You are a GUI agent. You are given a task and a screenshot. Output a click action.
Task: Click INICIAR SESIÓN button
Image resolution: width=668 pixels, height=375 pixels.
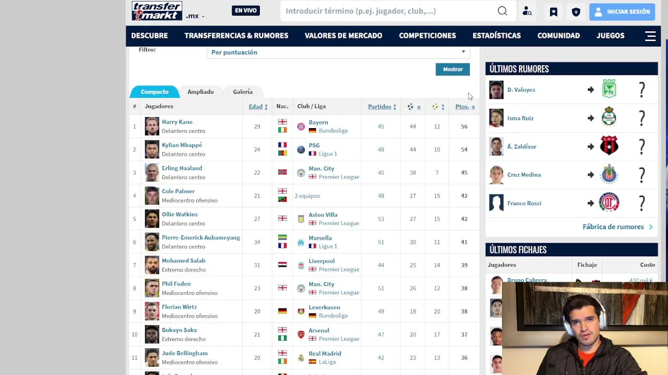pyautogui.click(x=622, y=11)
